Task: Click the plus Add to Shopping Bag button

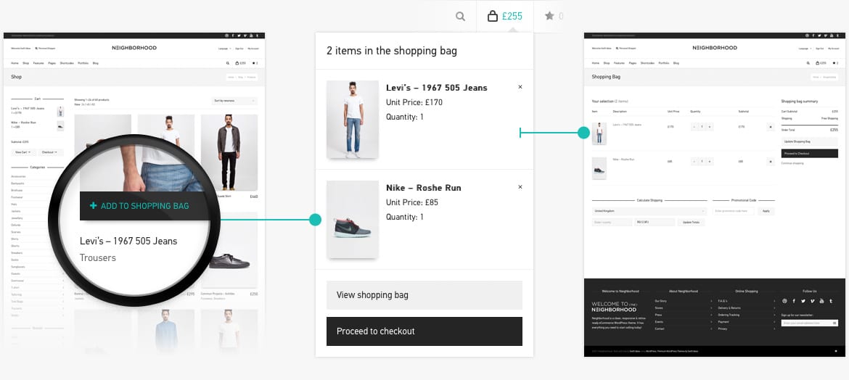Action: (x=139, y=206)
